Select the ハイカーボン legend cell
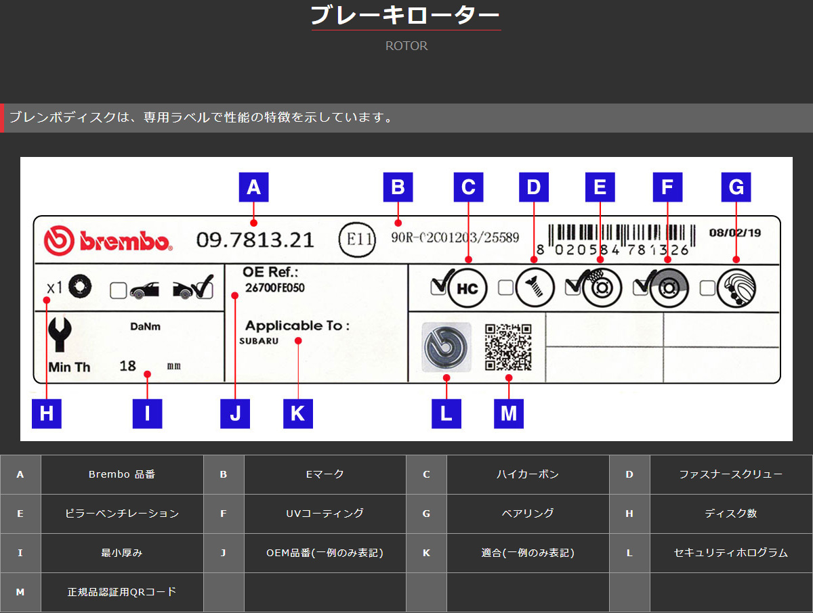This screenshot has width=813, height=613. [528, 474]
